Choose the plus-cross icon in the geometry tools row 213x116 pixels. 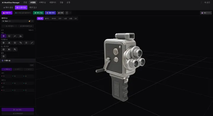(15, 43)
